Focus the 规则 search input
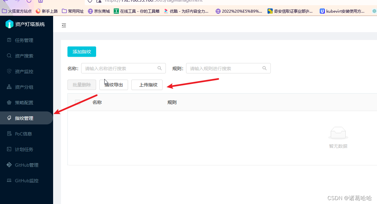This screenshot has width=377, height=204. (x=228, y=68)
